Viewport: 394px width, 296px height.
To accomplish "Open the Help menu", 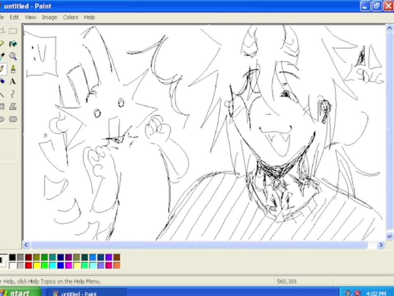I will coord(89,17).
